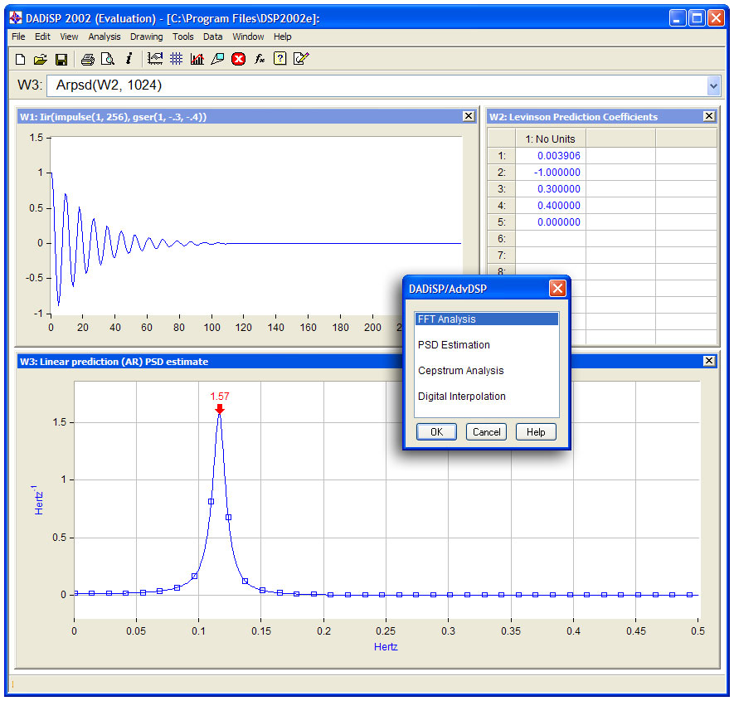734x701 pixels.
Task: Click the zoom window toolbar icon
Action: pos(217,59)
